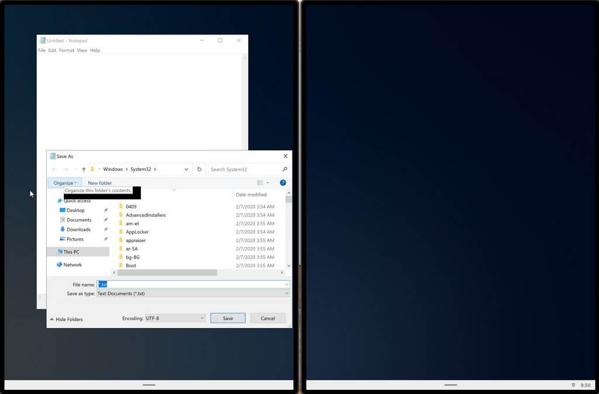Select the appraiser folder
The height and width of the screenshot is (394, 599).
coord(136,240)
